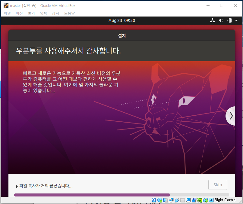Click the network adapters icon in status bar
243x204 pixels.
click(x=171, y=200)
